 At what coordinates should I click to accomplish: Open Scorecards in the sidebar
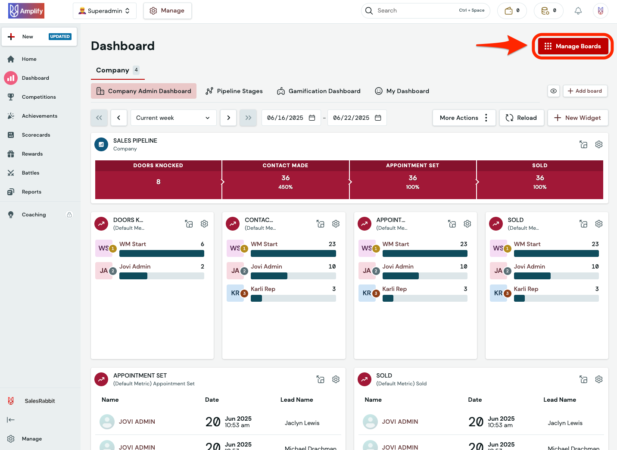[x=36, y=135]
